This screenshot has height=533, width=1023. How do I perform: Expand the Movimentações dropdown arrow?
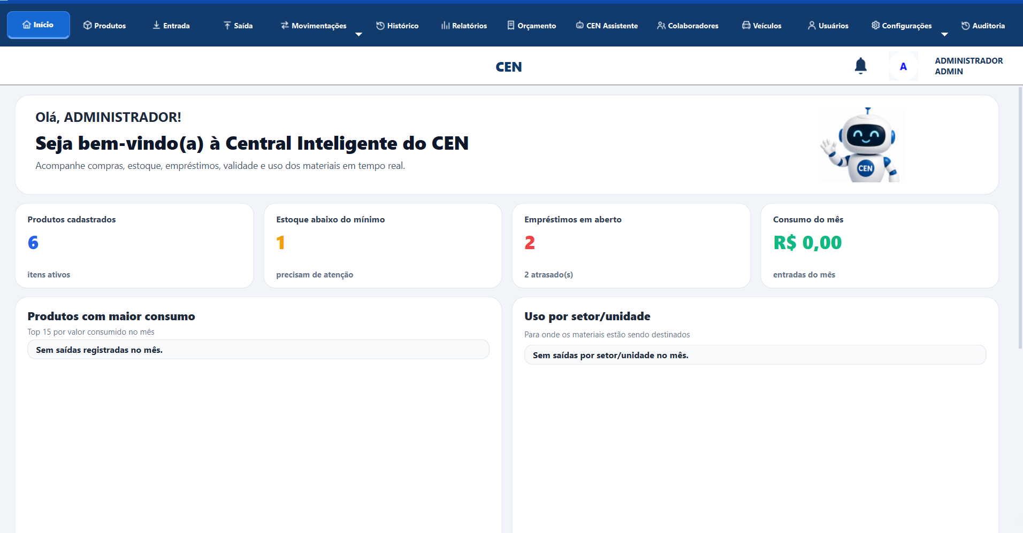359,34
